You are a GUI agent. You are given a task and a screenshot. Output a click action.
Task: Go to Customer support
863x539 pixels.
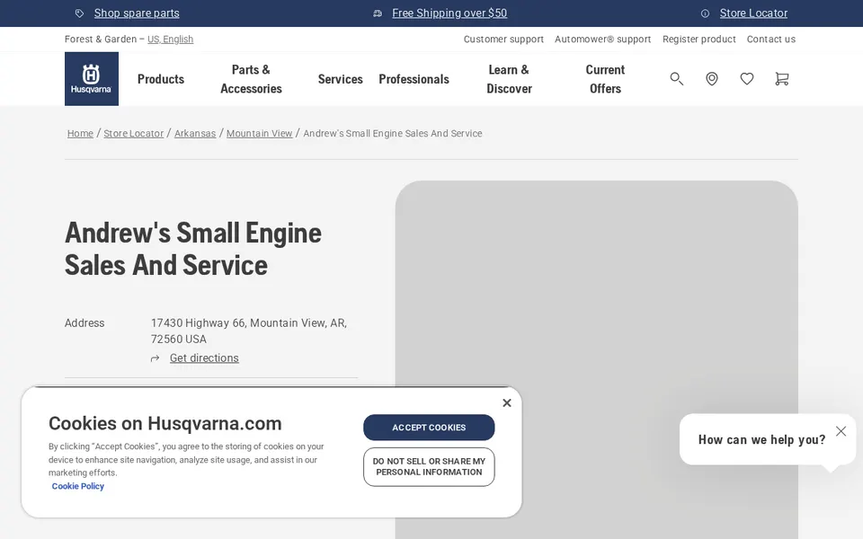click(x=503, y=39)
